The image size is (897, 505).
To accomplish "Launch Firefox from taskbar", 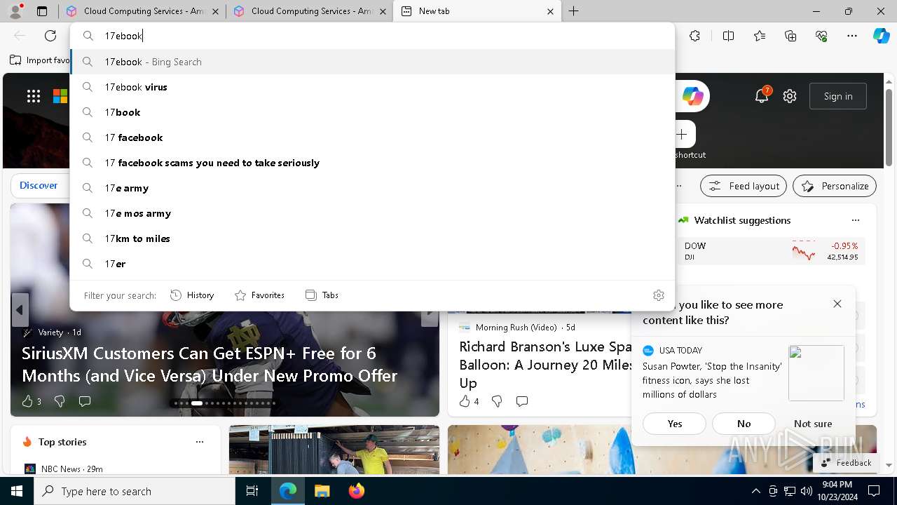I will (x=357, y=491).
